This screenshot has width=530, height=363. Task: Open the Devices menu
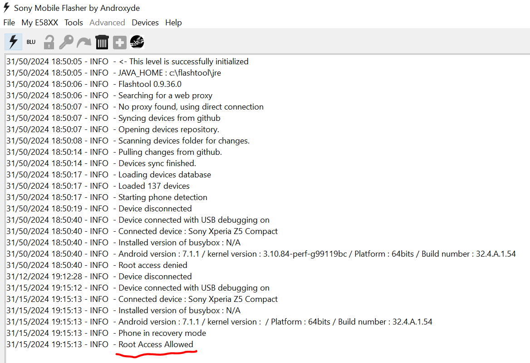pyautogui.click(x=145, y=23)
